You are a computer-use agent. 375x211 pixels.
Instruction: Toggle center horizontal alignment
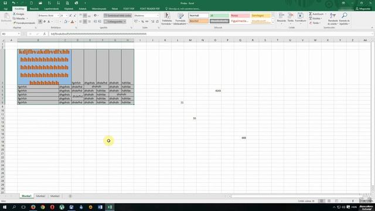[85, 22]
